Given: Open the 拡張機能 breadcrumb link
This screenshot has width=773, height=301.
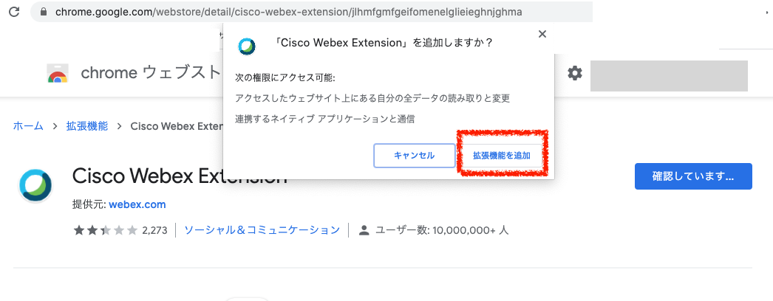Looking at the screenshot, I should (x=87, y=126).
